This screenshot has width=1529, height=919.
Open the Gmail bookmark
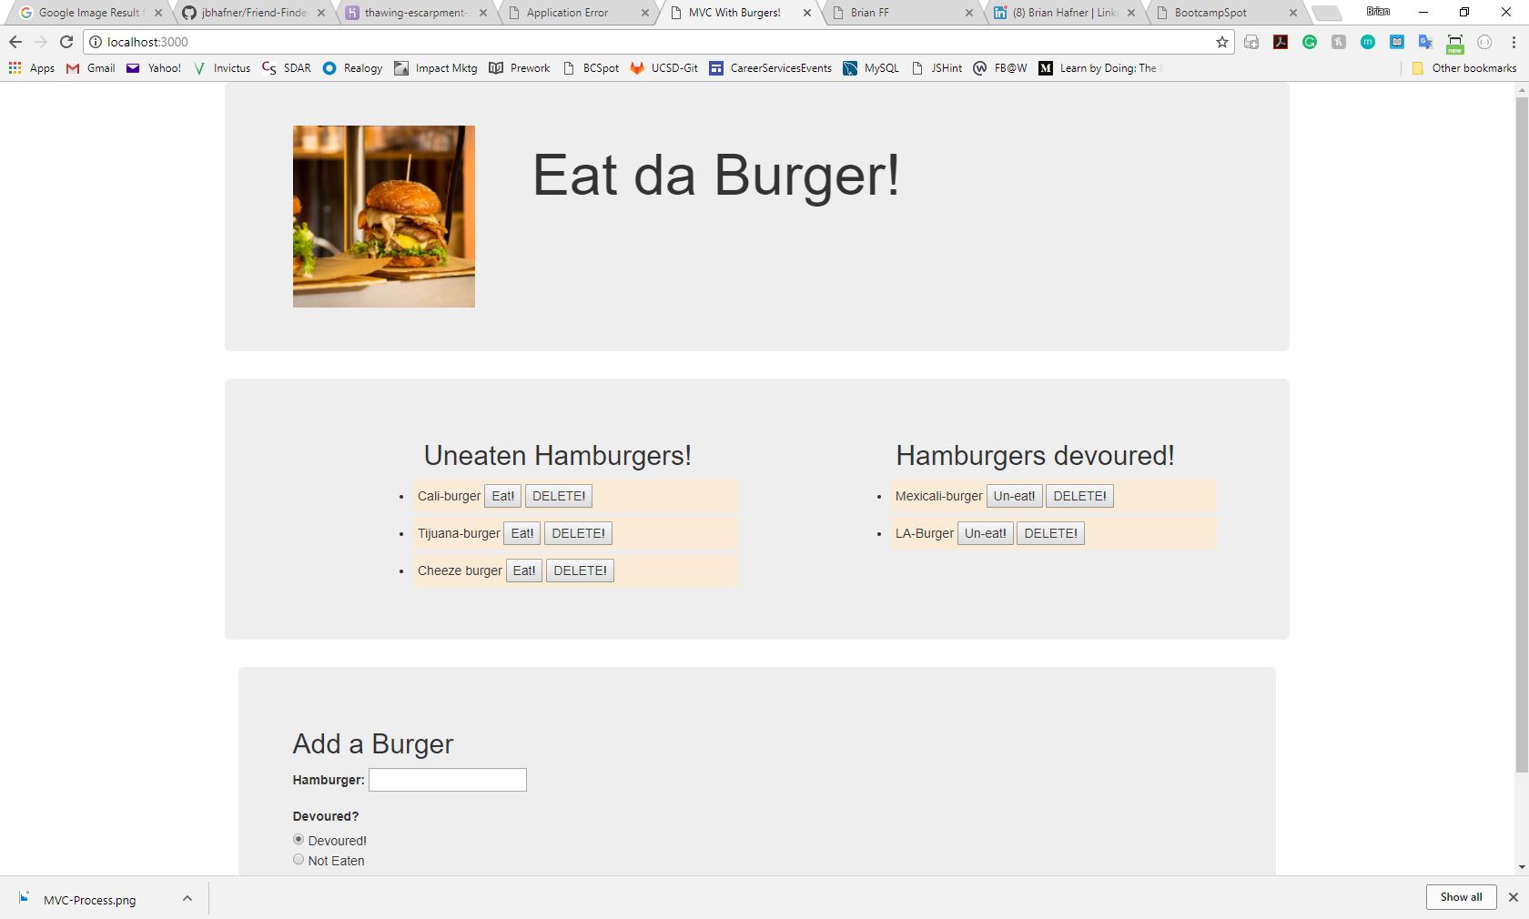[x=91, y=68]
